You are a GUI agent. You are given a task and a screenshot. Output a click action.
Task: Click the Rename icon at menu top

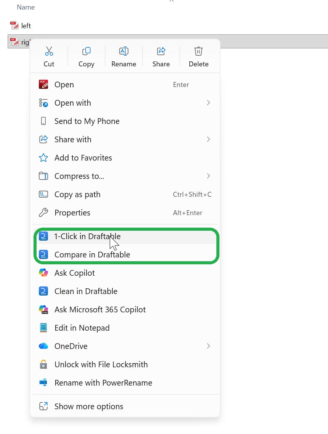tap(124, 51)
